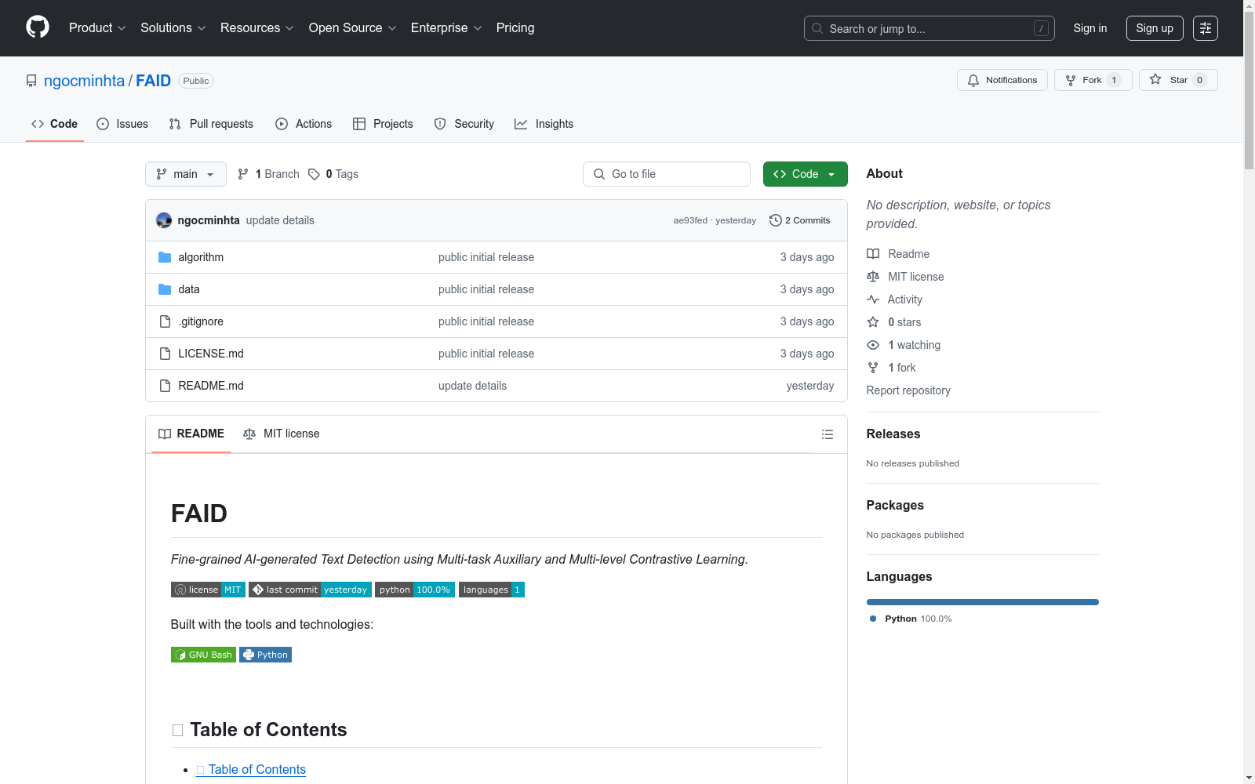Open the Security tab
Image resolution: width=1255 pixels, height=784 pixels.
point(464,124)
